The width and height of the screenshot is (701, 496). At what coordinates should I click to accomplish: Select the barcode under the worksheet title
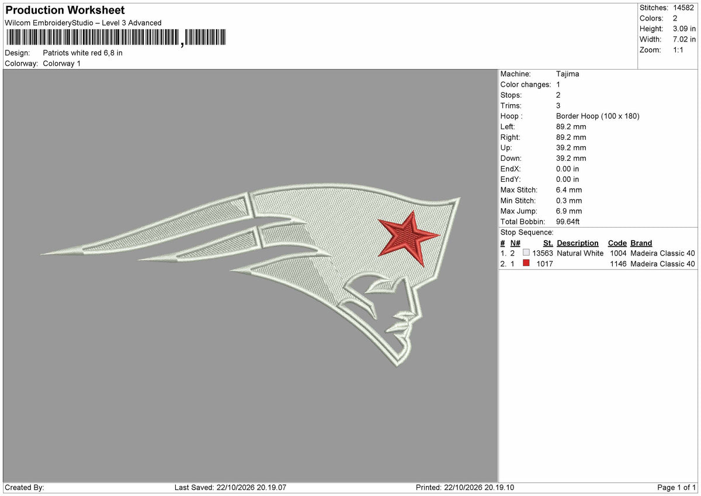(x=116, y=38)
